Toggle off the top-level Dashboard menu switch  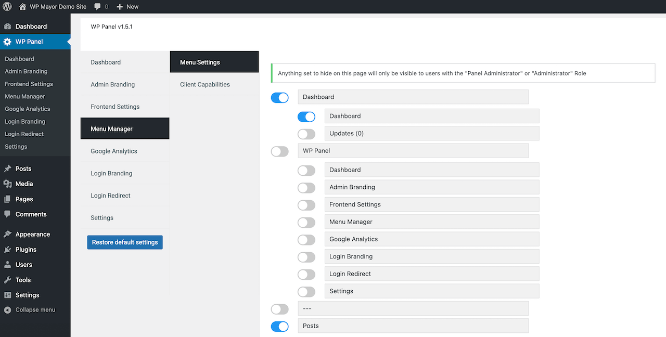tap(280, 98)
